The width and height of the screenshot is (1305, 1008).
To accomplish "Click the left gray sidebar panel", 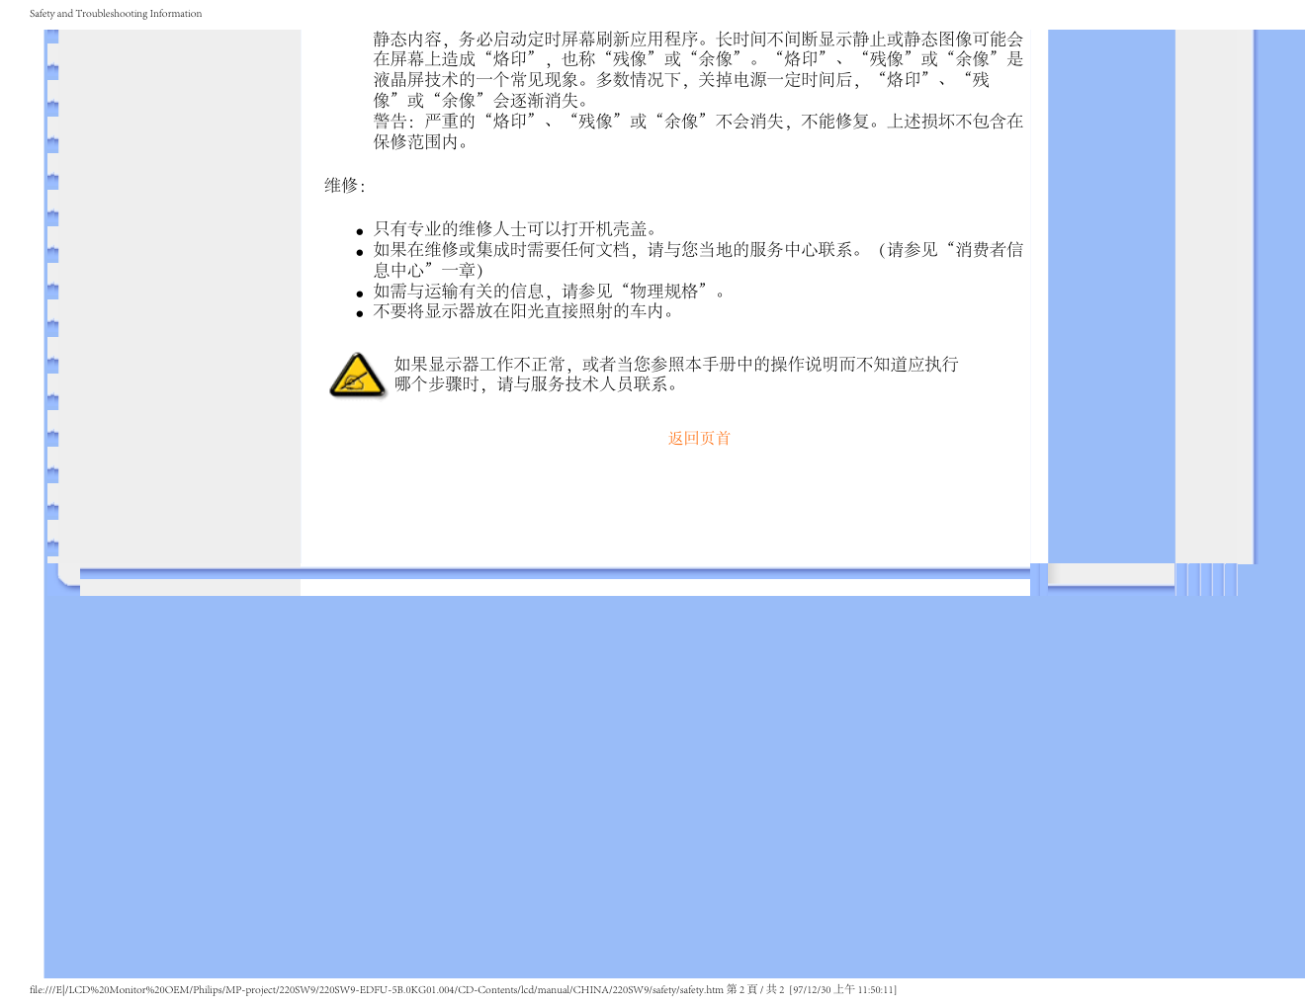I will tap(183, 296).
